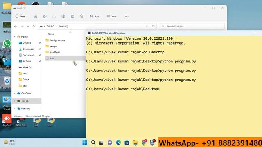Select Downloads in the navigation pane

coord(28,49)
